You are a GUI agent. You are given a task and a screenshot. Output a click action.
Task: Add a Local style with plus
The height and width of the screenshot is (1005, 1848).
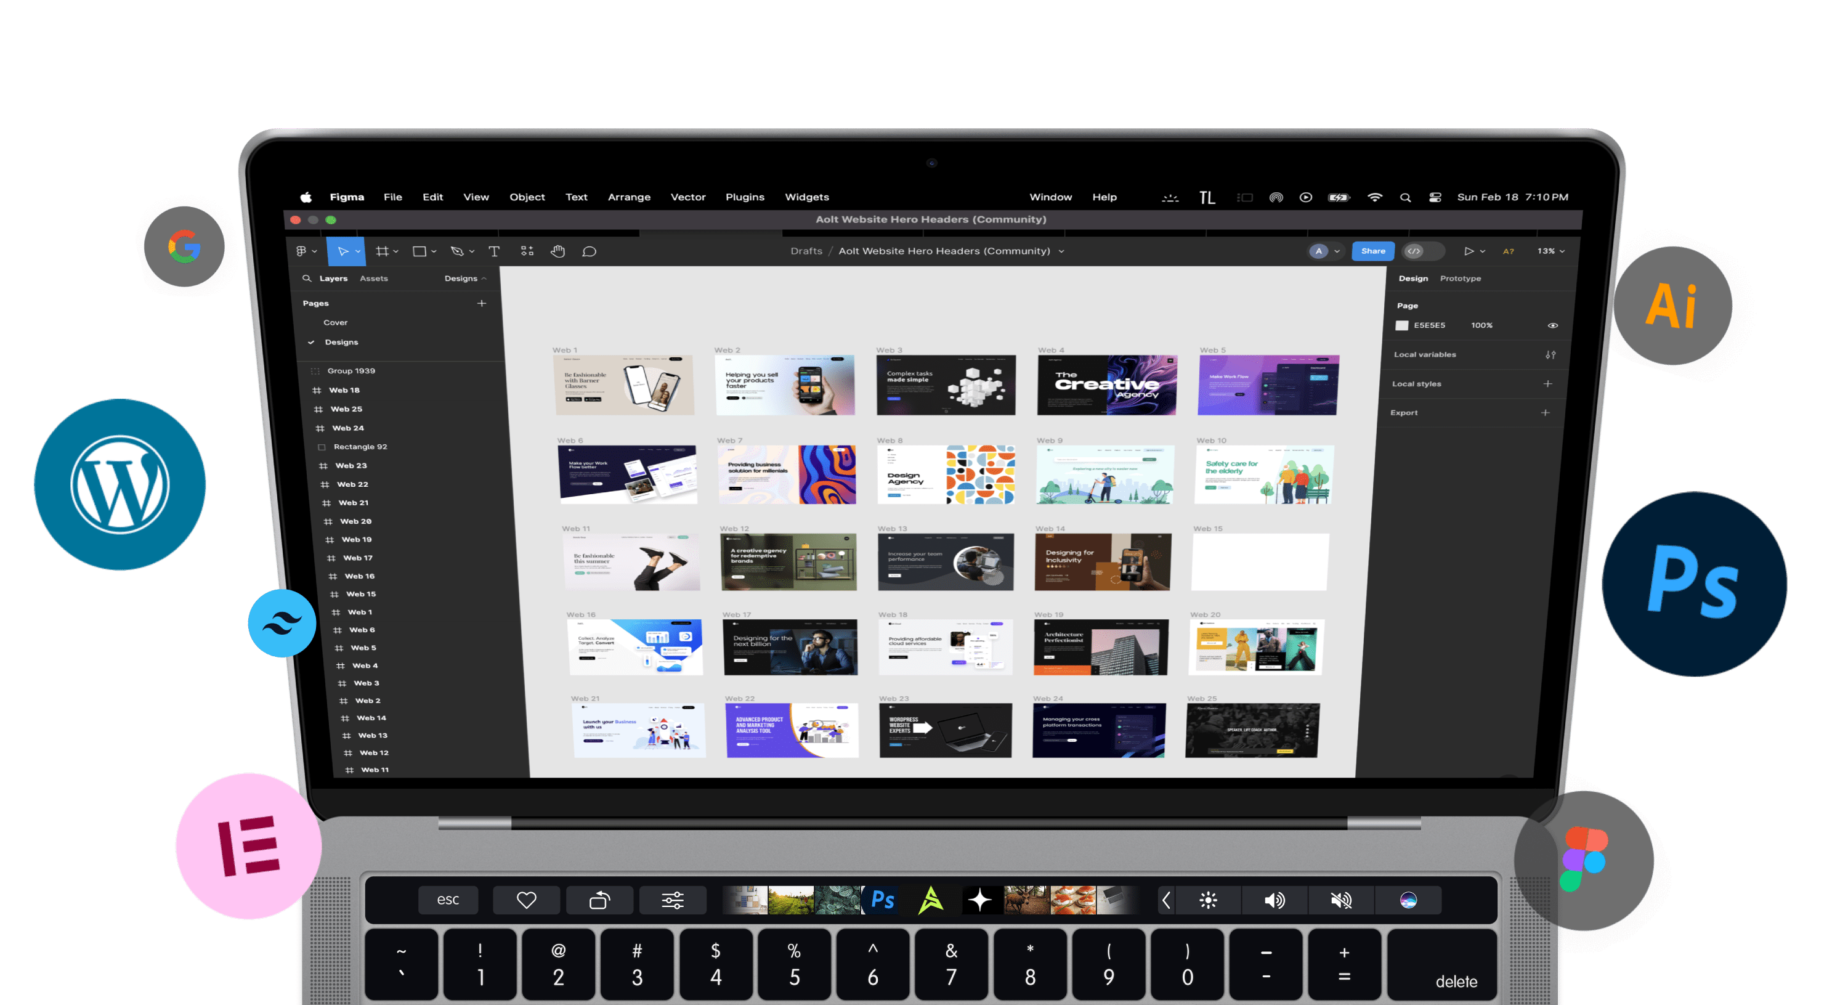coord(1548,384)
